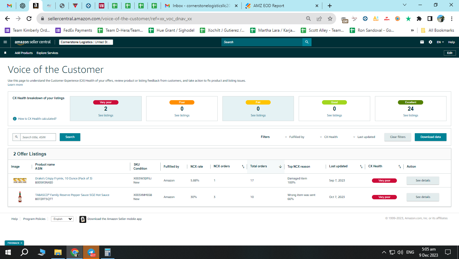The image size is (459, 259).
Task: Open the English language dropdown in footer
Action: pyautogui.click(x=62, y=219)
